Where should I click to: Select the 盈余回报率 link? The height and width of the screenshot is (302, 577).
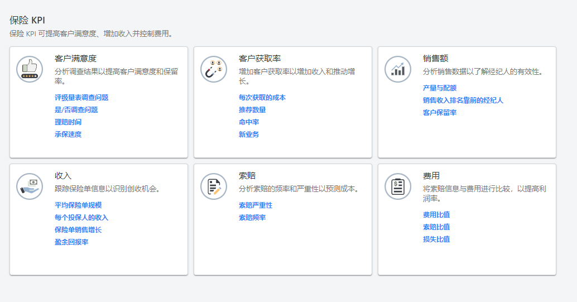point(71,242)
